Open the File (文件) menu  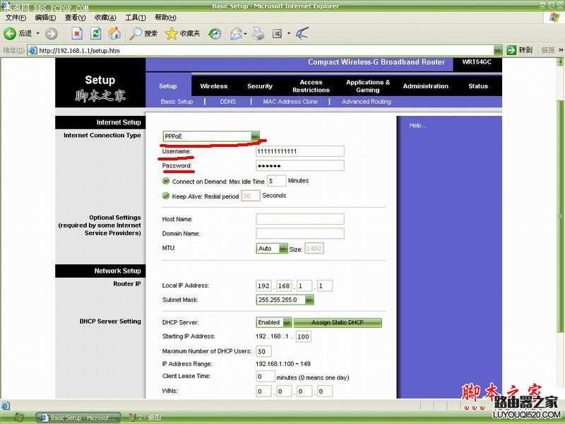tap(16, 17)
